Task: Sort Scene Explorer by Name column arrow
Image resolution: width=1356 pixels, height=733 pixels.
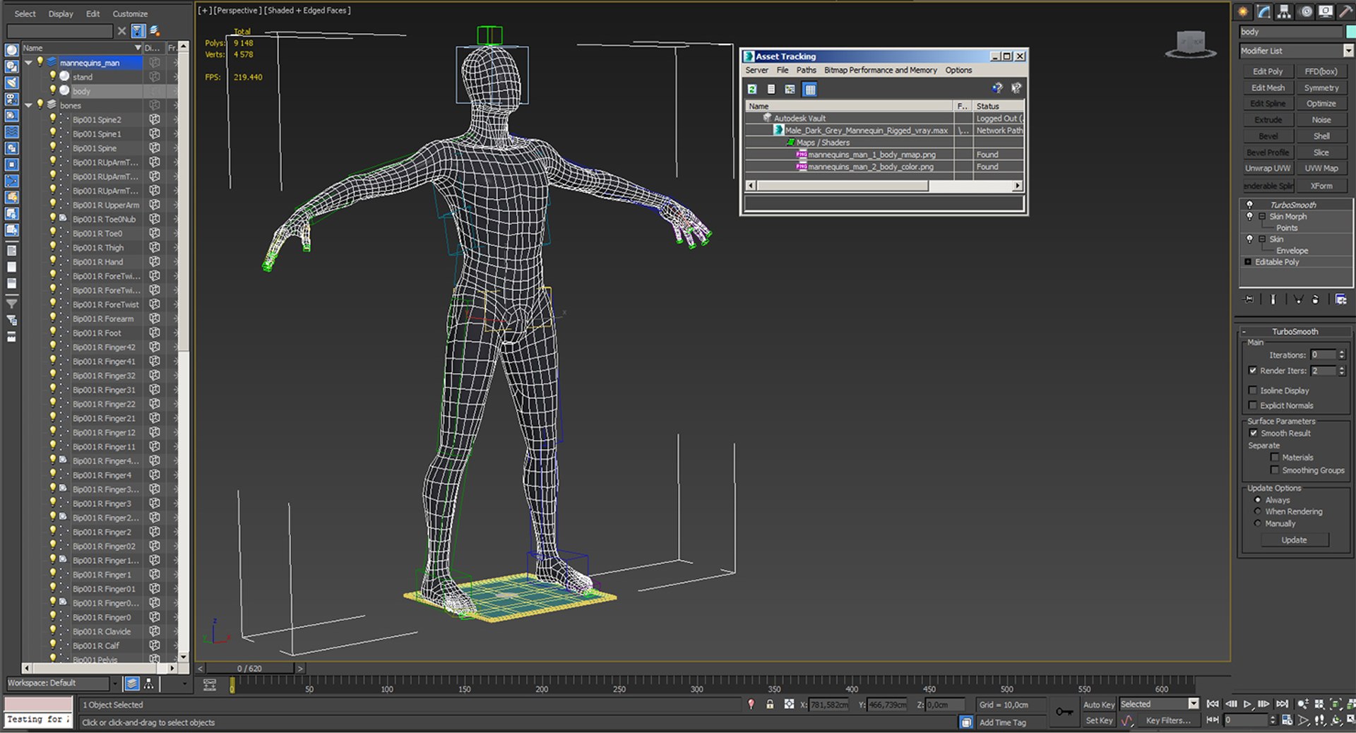Action: 138,47
